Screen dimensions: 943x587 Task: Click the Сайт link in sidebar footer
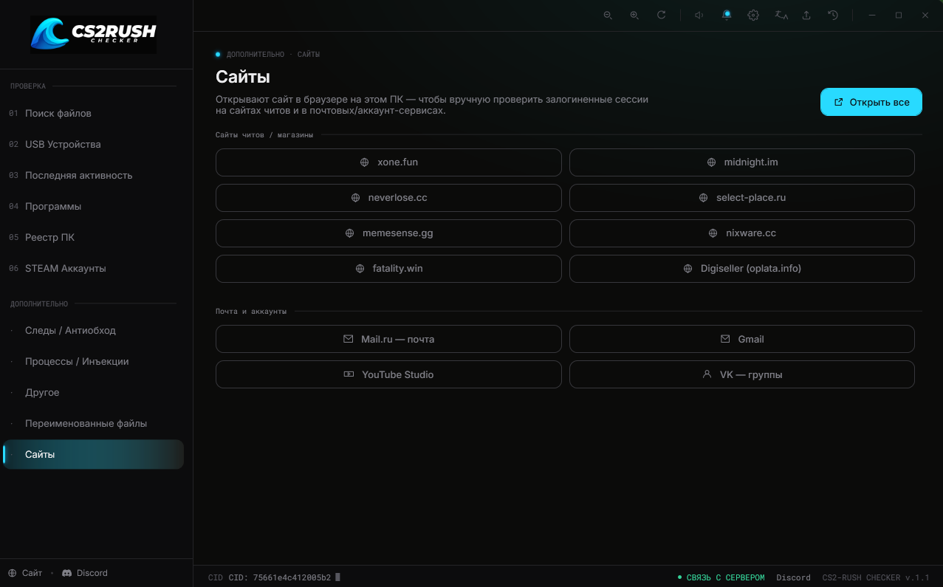[32, 573]
